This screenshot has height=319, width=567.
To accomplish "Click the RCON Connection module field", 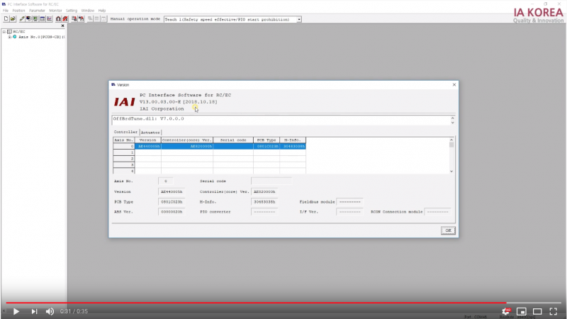I will tap(437, 212).
